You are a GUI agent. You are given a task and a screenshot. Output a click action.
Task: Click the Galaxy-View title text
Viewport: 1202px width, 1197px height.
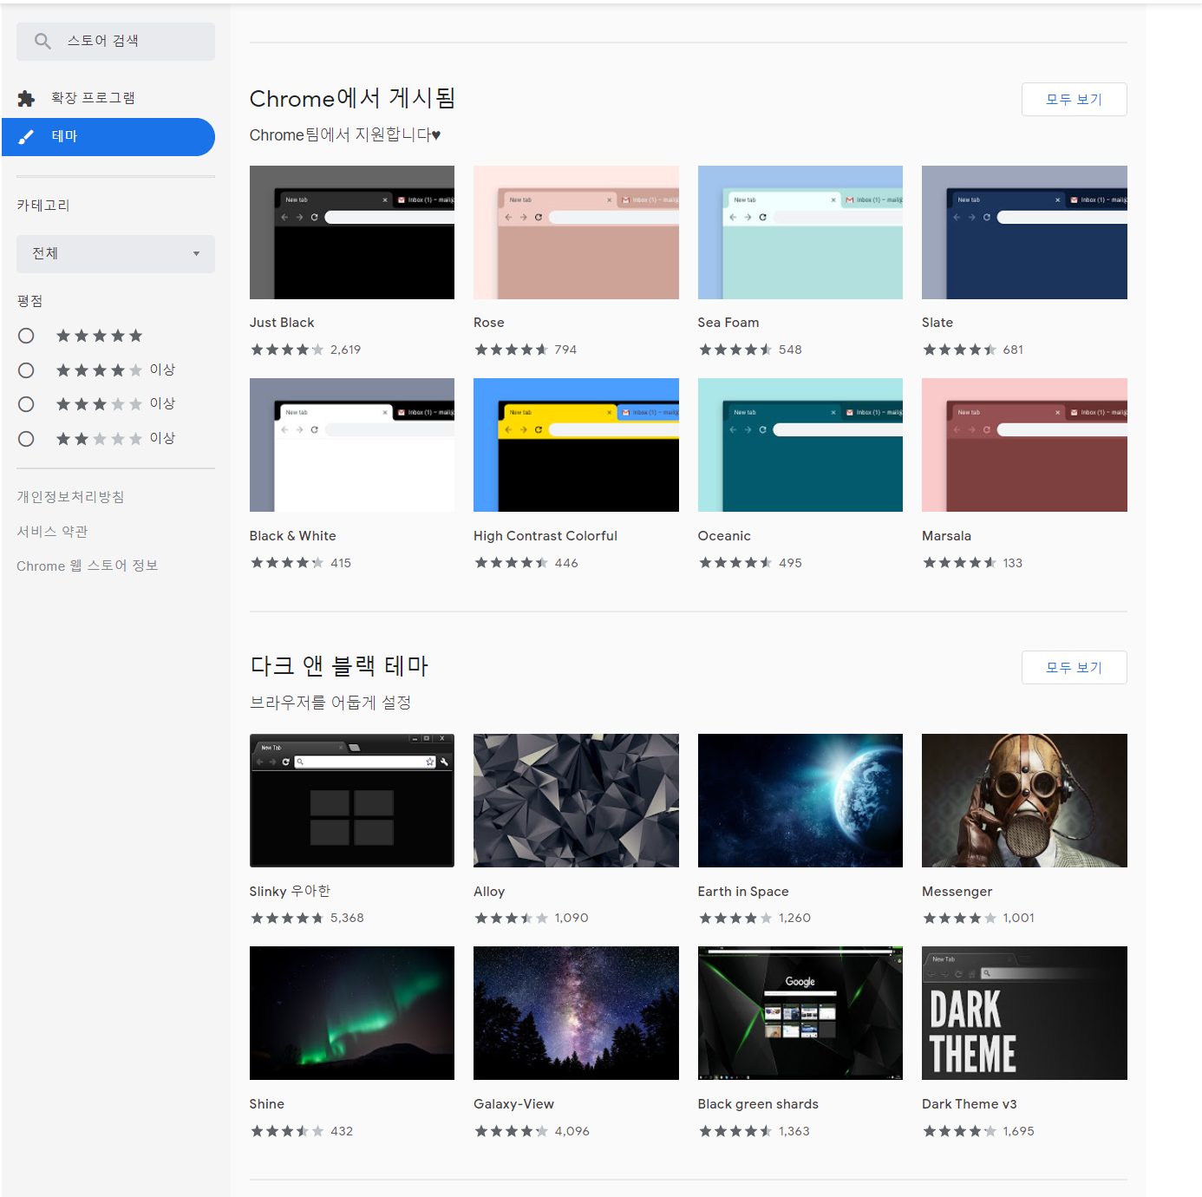(x=513, y=1104)
